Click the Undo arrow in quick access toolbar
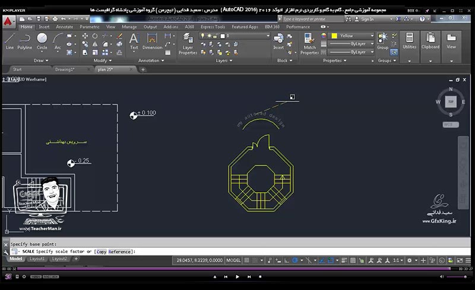This screenshot has height=290, width=475. click(x=64, y=19)
